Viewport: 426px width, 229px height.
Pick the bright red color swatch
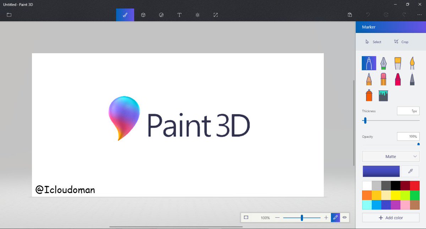pyautogui.click(x=415, y=186)
